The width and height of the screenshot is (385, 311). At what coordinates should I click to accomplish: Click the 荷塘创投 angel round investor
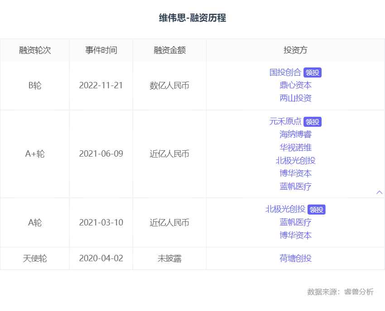point(295,258)
